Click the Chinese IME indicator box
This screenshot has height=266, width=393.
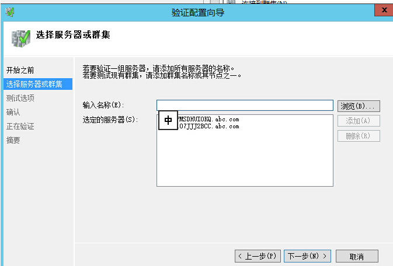tap(168, 120)
